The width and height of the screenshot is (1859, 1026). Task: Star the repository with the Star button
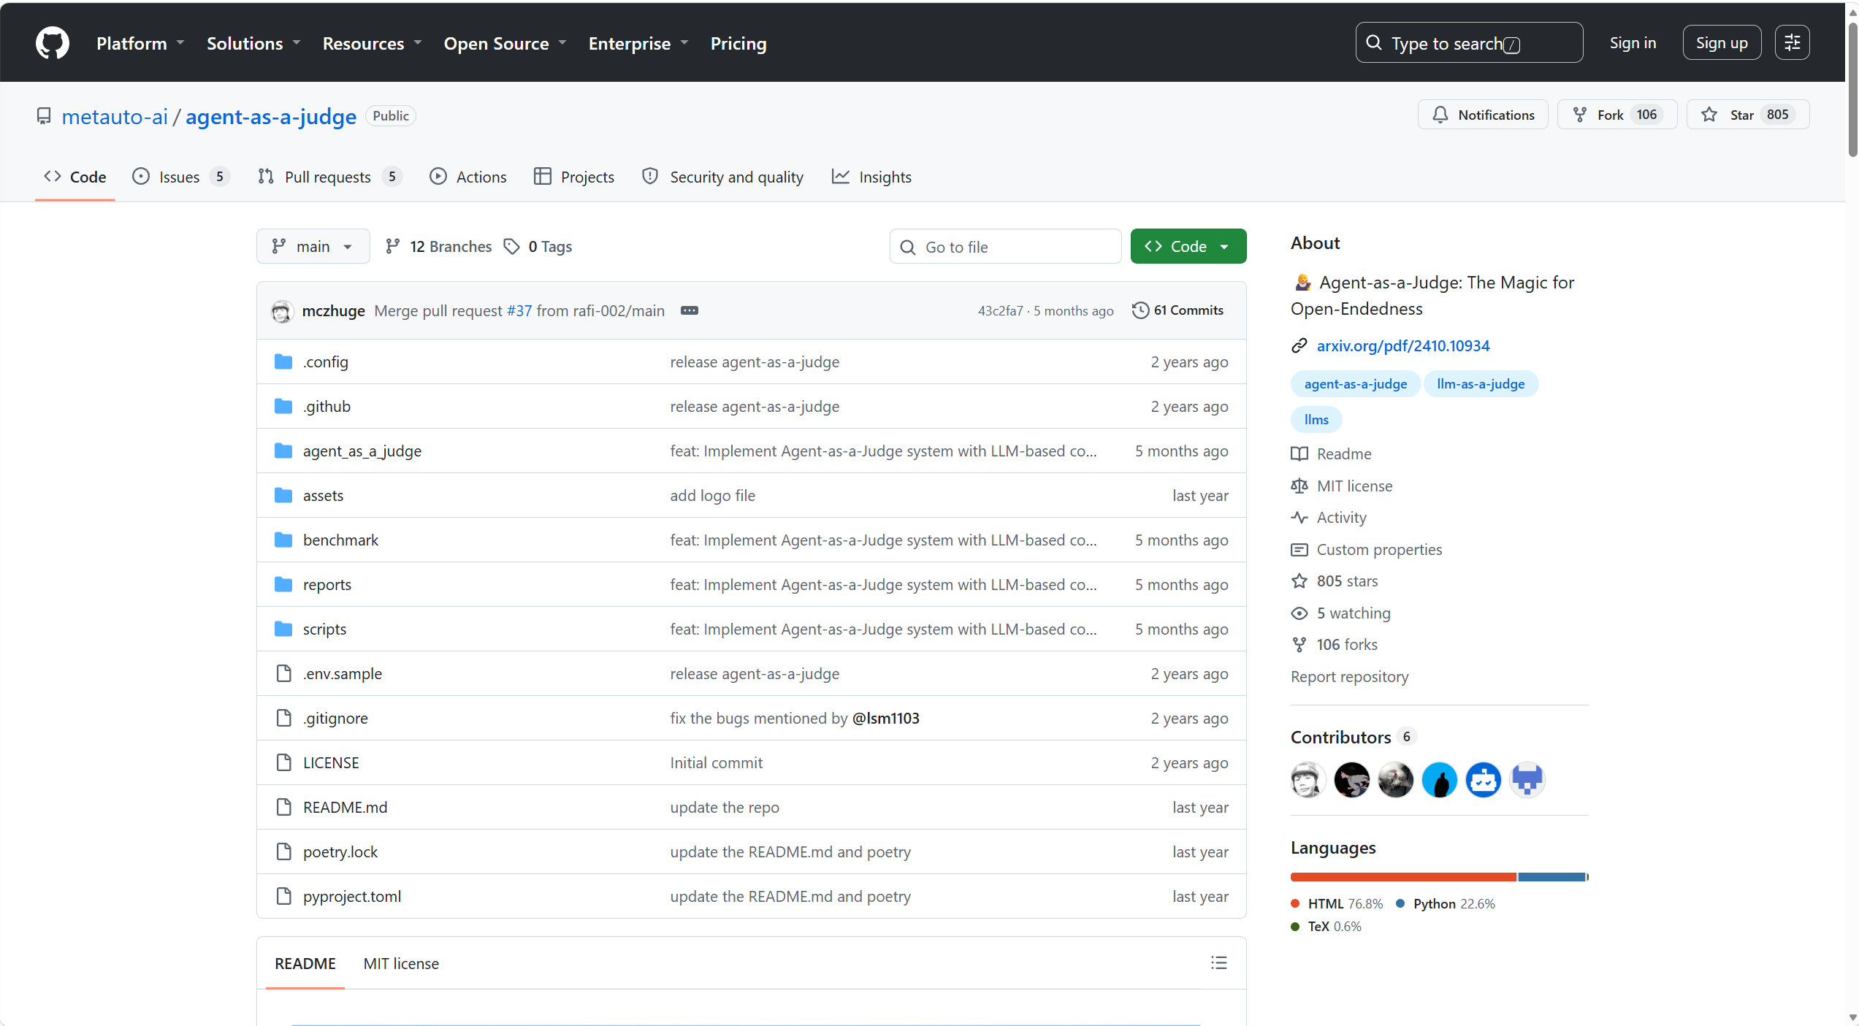click(x=1748, y=115)
